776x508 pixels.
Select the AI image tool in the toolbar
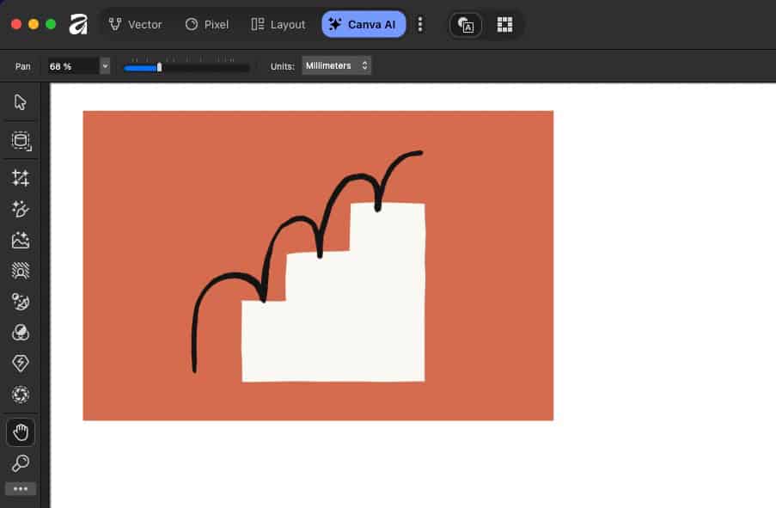pos(21,240)
